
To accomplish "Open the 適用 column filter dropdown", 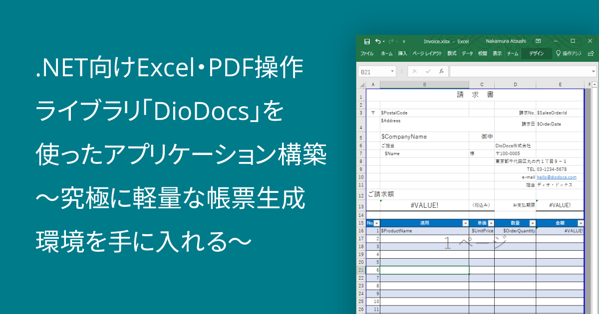I will point(465,223).
